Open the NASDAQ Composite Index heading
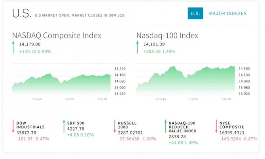 [57, 36]
